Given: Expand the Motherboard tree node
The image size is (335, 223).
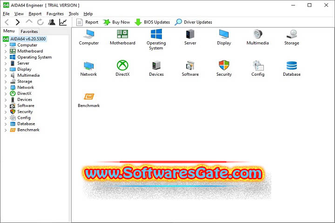Looking at the screenshot, I should pyautogui.click(x=6, y=51).
